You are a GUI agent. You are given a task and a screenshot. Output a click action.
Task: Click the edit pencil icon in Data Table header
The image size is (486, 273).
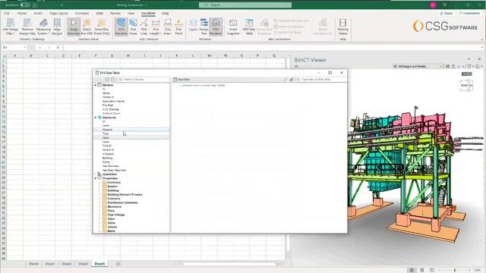coord(286,80)
